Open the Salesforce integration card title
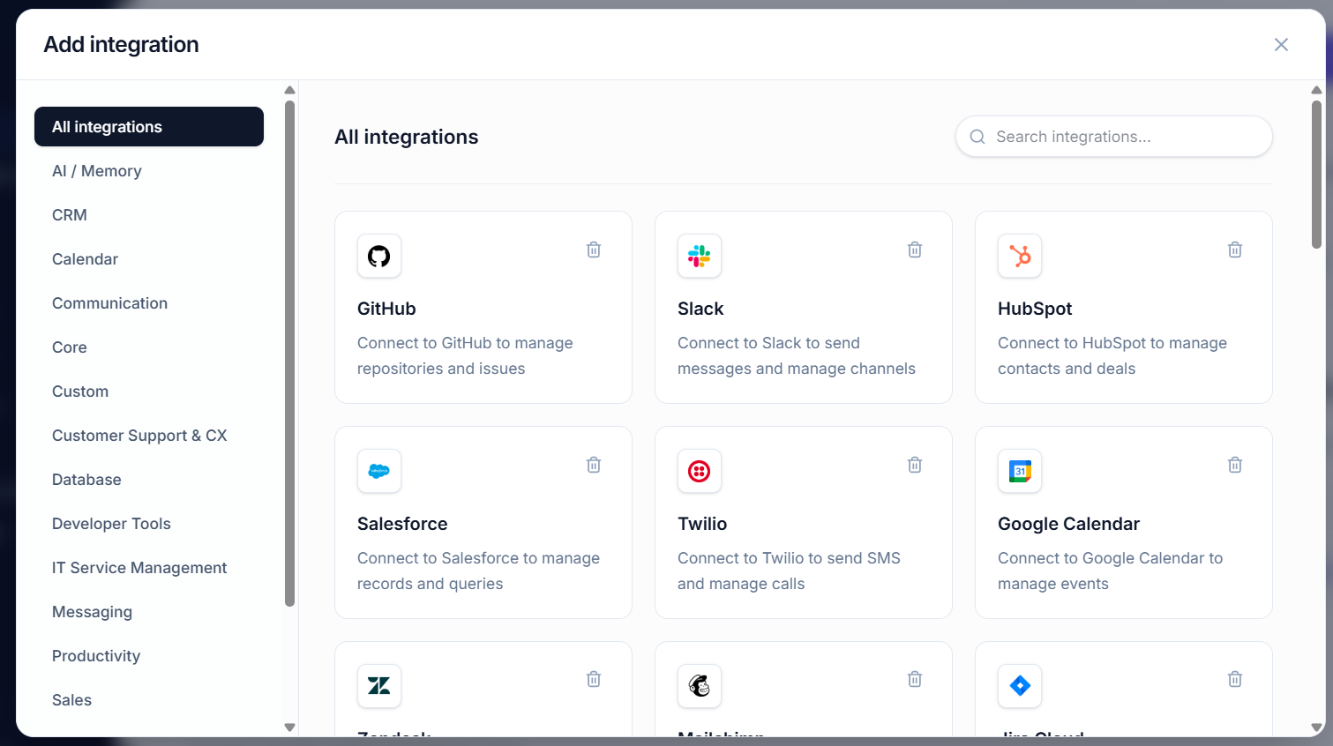 (402, 524)
